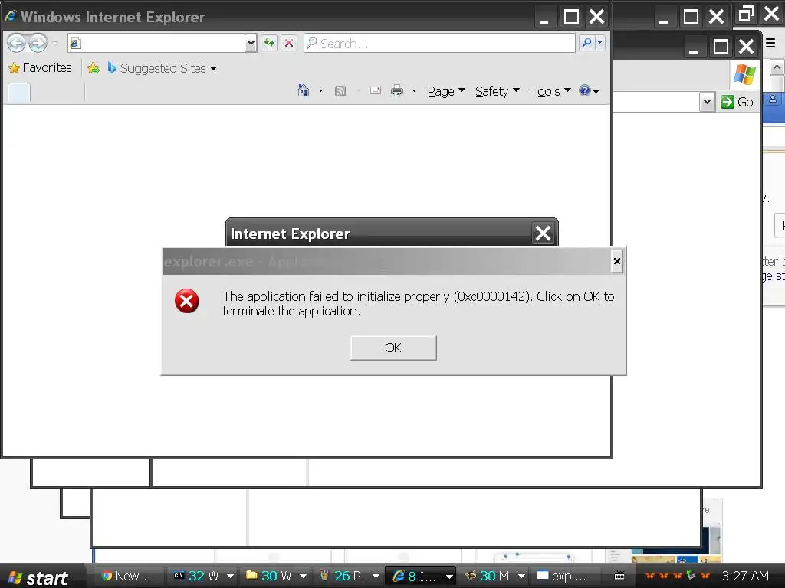Click the magnifier search button

tap(586, 43)
